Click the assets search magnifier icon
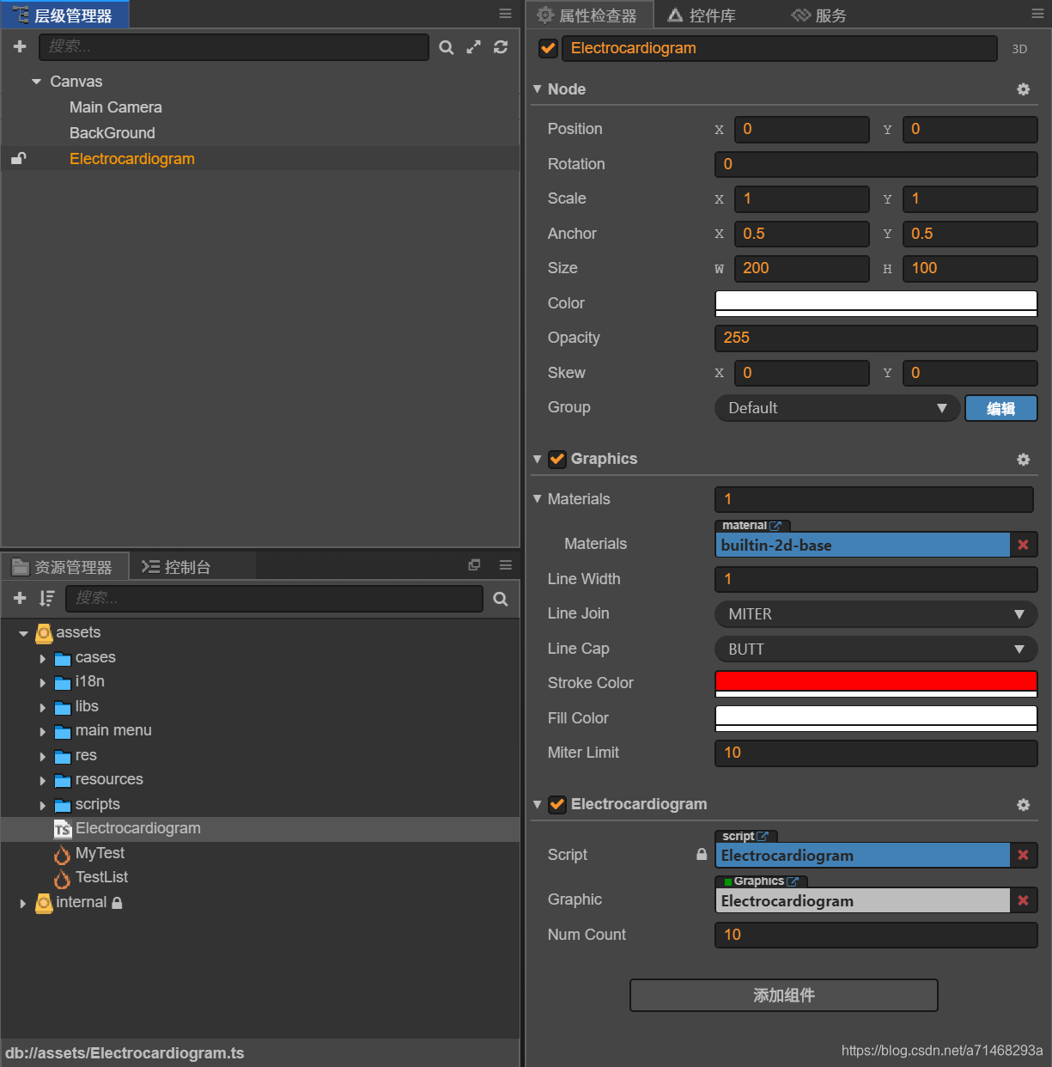The image size is (1052, 1067). coord(501,599)
